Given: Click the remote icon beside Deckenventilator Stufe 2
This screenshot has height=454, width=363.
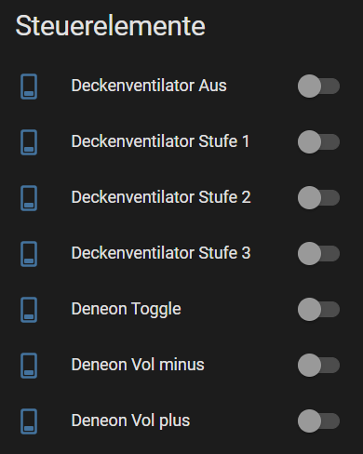Looking at the screenshot, I should 29,198.
